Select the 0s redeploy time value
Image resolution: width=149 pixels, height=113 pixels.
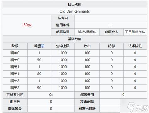[x=51, y=95]
